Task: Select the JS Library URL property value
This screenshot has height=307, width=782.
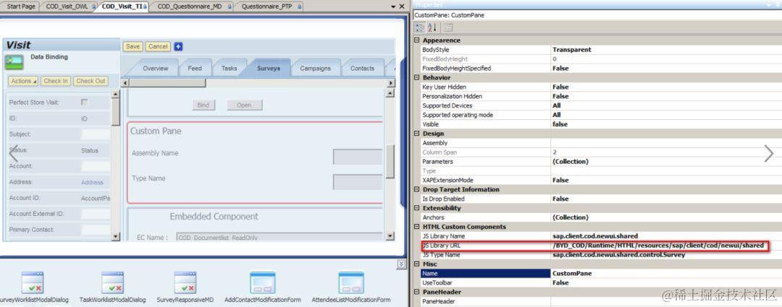Action: [x=657, y=246]
